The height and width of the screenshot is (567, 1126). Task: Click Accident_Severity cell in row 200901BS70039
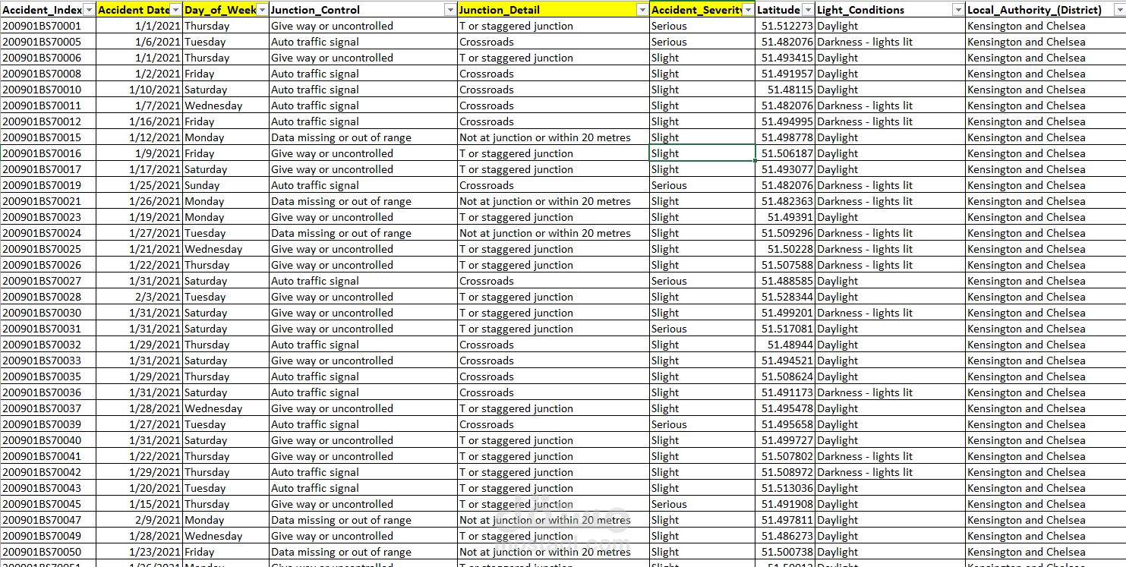(x=702, y=424)
